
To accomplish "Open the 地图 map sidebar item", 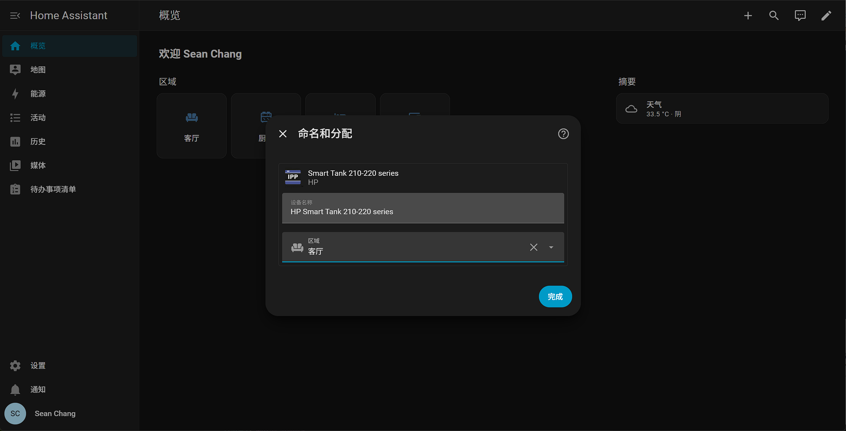I will pyautogui.click(x=70, y=70).
